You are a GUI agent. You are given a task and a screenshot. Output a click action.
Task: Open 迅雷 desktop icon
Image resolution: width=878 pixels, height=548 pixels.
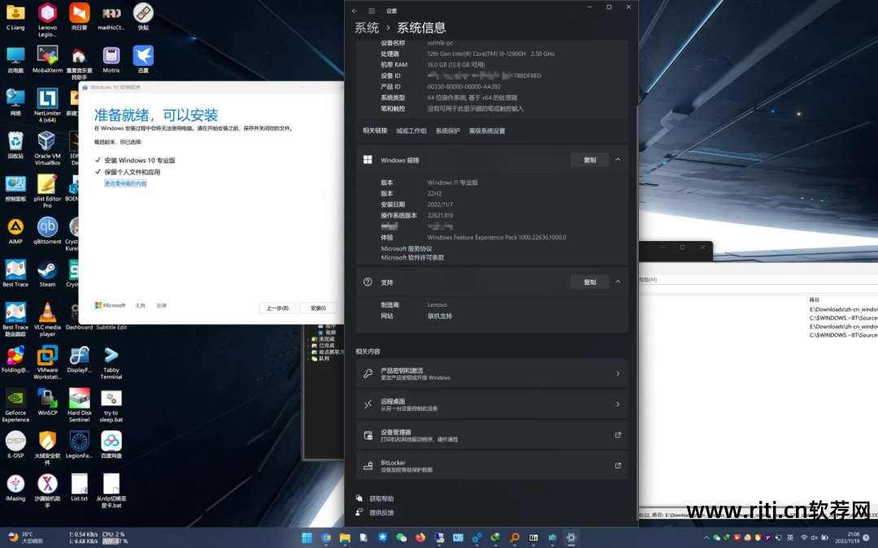click(143, 59)
